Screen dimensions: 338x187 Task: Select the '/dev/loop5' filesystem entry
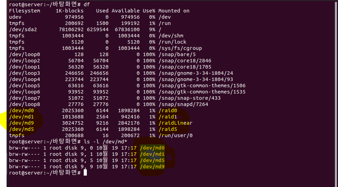[25, 86]
